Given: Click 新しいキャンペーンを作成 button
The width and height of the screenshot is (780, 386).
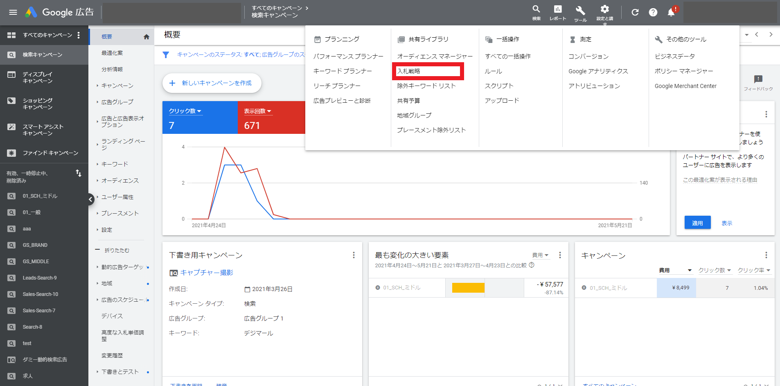Looking at the screenshot, I should [212, 83].
